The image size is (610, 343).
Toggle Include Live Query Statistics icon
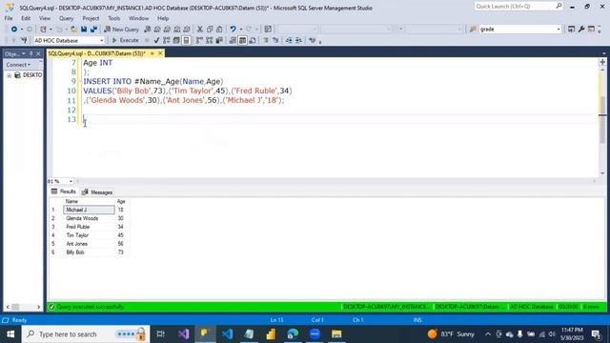(x=210, y=40)
